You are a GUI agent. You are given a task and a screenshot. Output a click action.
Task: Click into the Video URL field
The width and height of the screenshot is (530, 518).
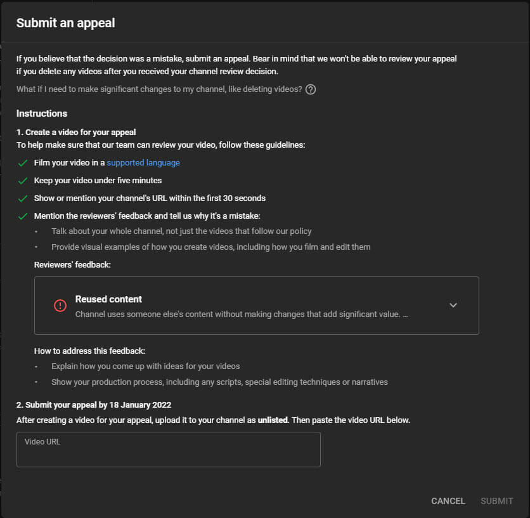click(x=169, y=450)
